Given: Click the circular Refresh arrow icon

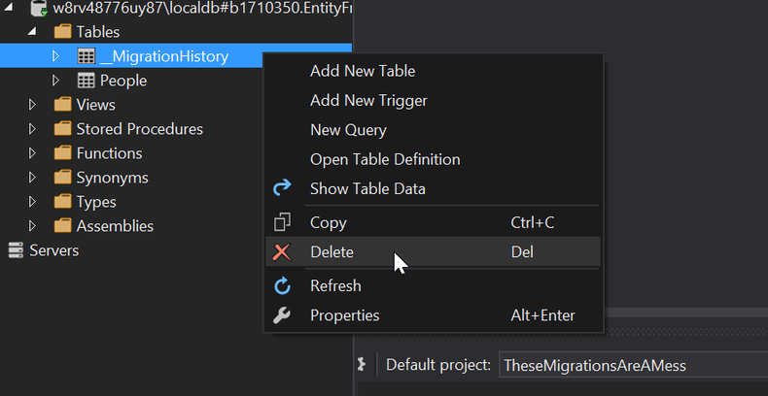Looking at the screenshot, I should [x=282, y=286].
